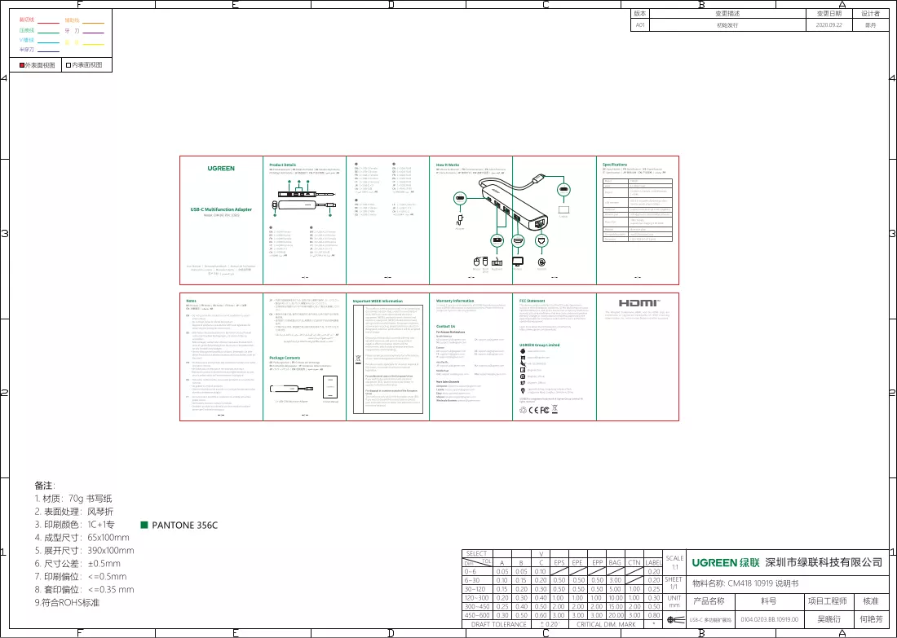Click the purple 牙刀 legend line sample
The height and width of the screenshot is (638, 897).
click(x=93, y=33)
